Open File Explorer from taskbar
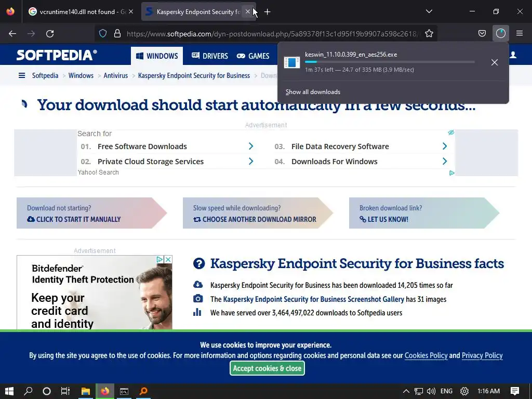 pyautogui.click(x=86, y=391)
